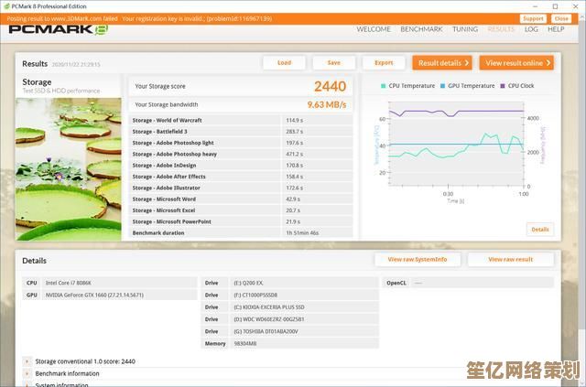Select the RESULTS tab

[501, 29]
